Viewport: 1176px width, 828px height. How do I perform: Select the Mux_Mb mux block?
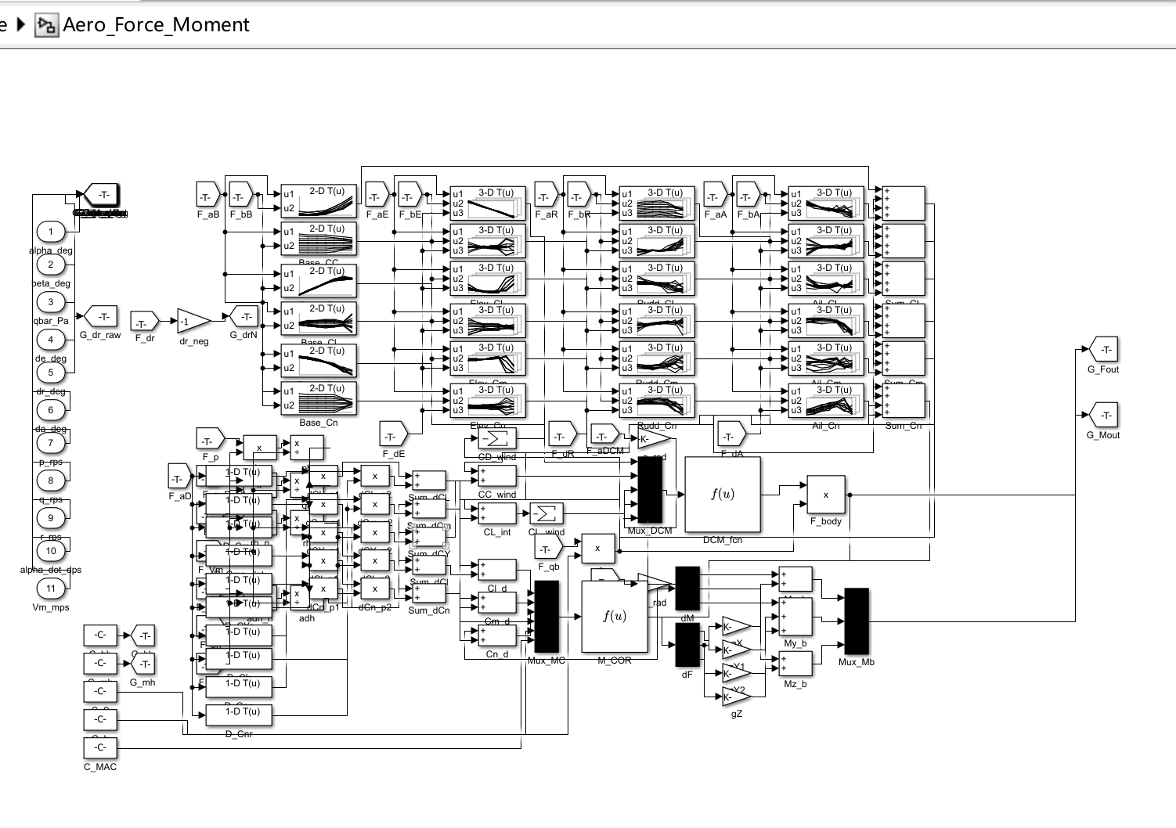[857, 621]
